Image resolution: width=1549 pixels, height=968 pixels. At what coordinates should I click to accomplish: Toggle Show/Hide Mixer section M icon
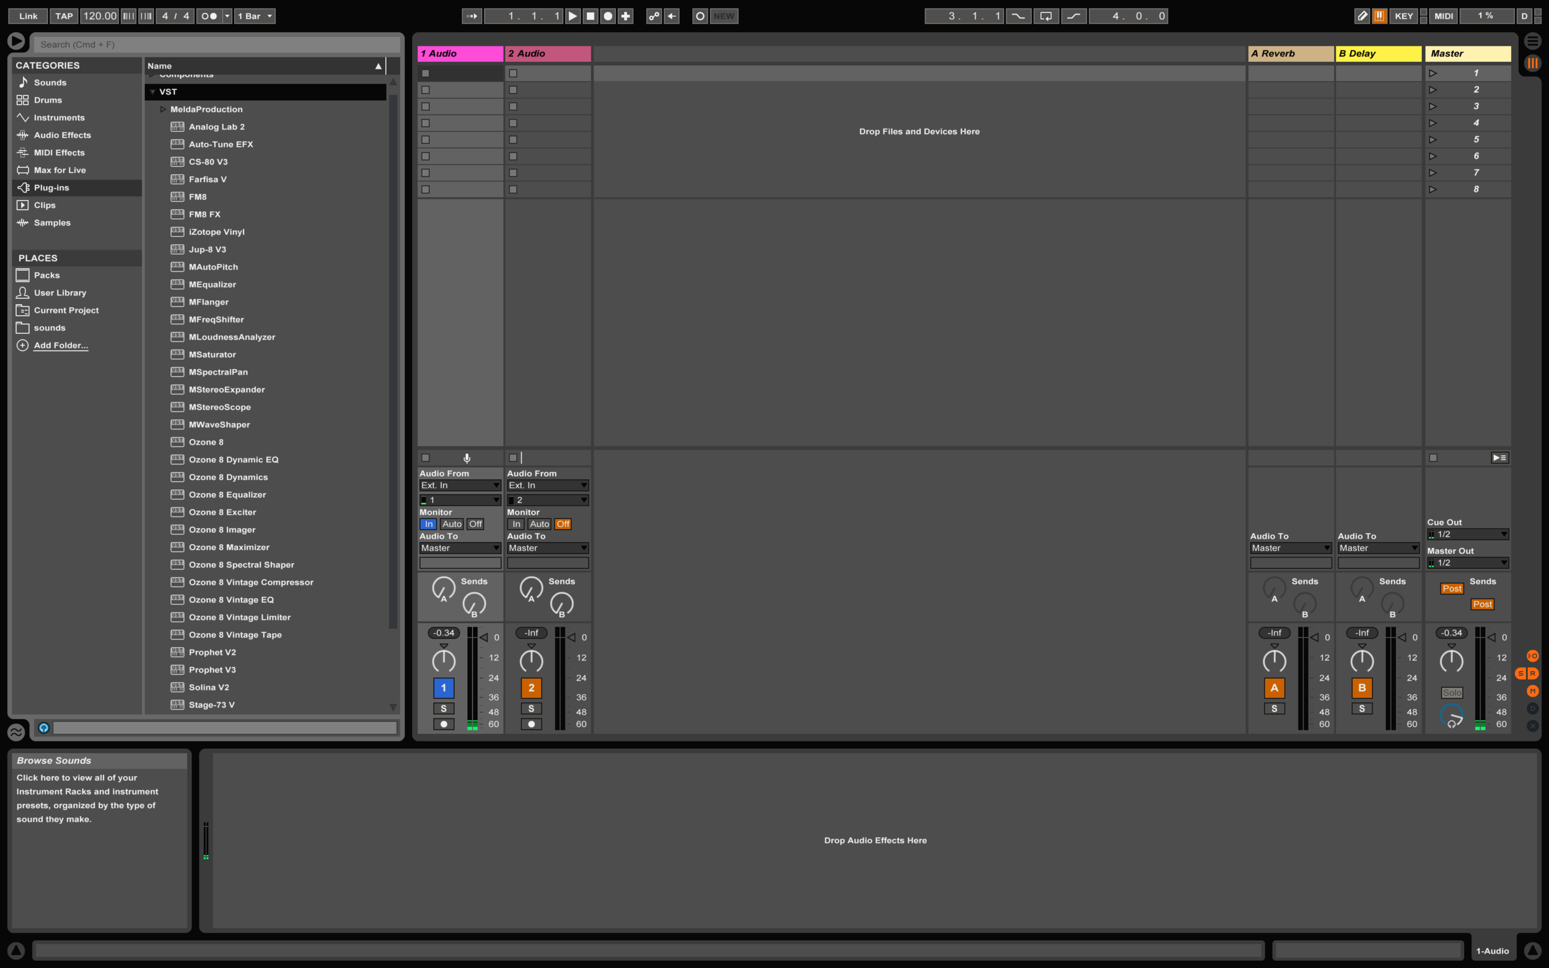(1532, 691)
